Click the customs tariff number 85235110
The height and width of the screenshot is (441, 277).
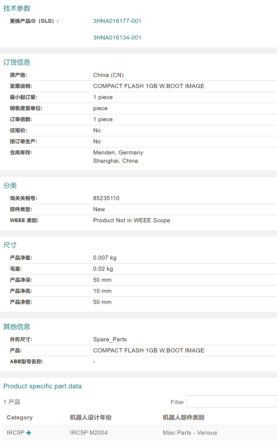tap(106, 198)
